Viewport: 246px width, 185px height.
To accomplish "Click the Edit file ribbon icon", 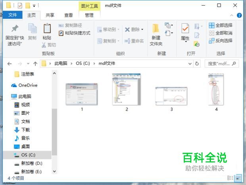I will (x=197, y=35).
